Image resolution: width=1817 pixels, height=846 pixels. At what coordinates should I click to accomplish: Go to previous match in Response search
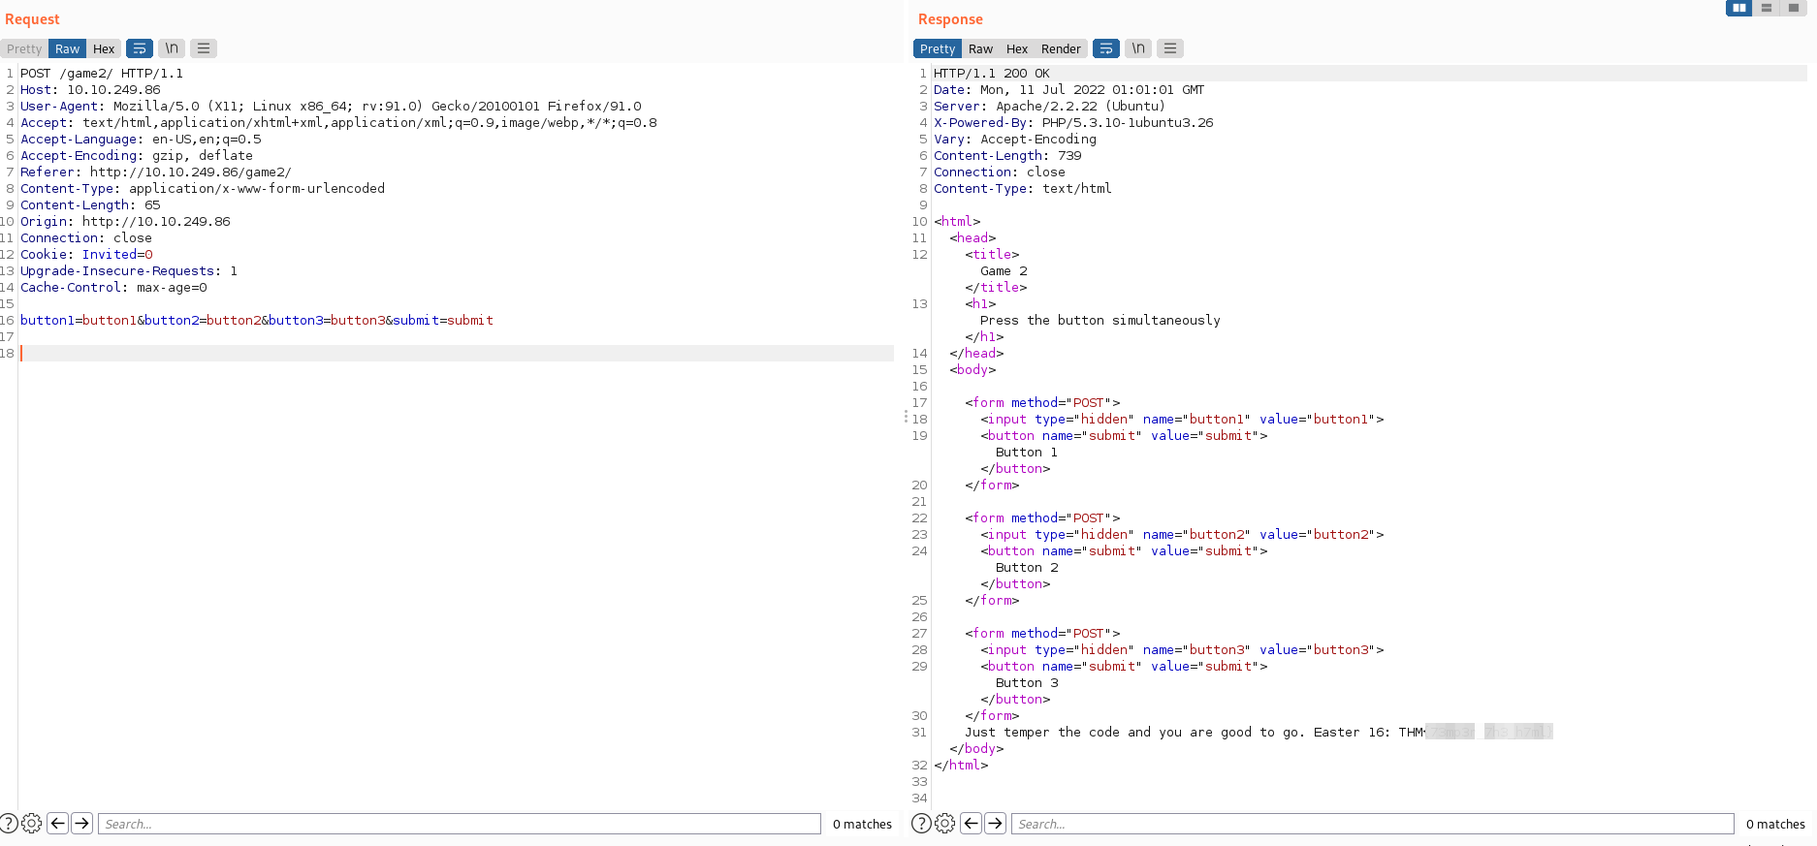pyautogui.click(x=971, y=824)
